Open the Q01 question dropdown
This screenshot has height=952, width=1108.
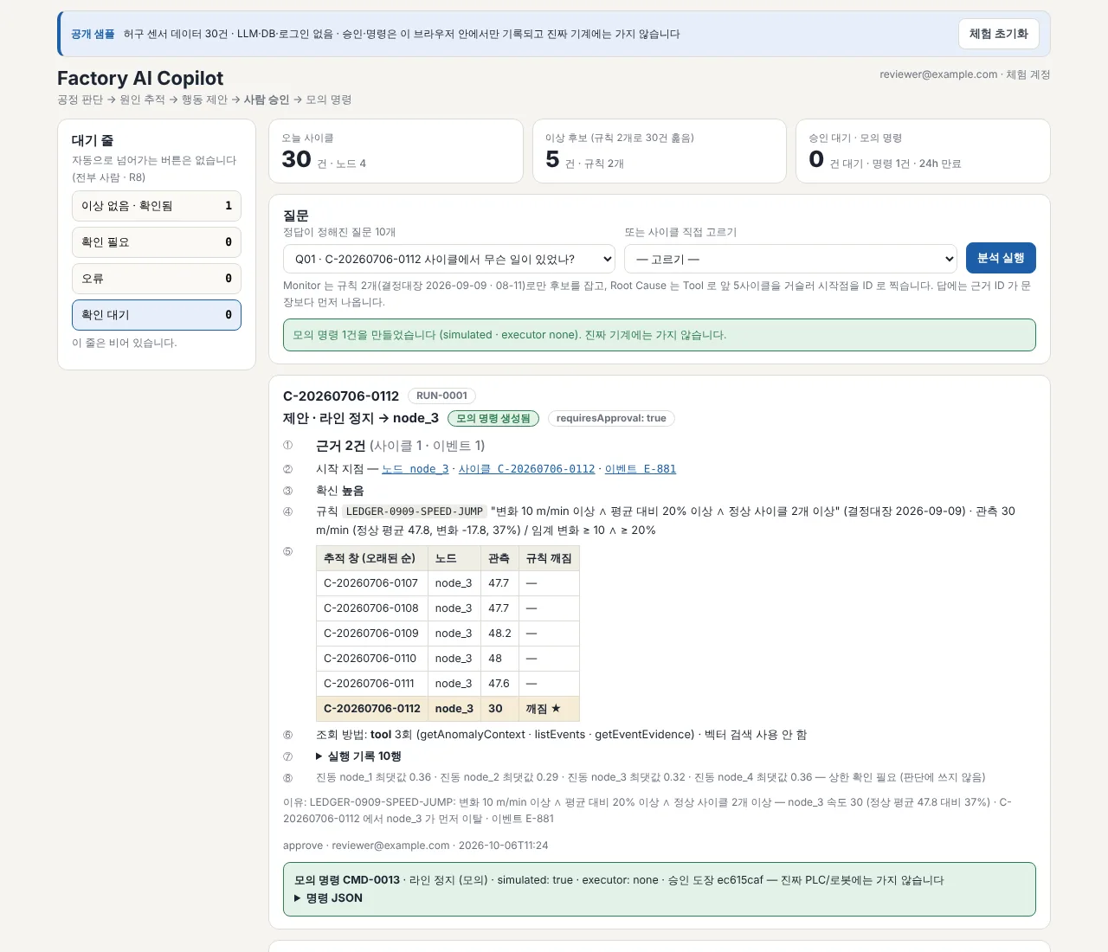[x=449, y=259]
